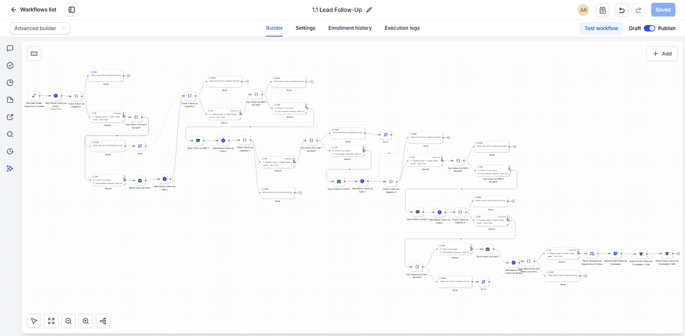
Task: Open the keyboard shortcuts panel
Action: [34, 54]
